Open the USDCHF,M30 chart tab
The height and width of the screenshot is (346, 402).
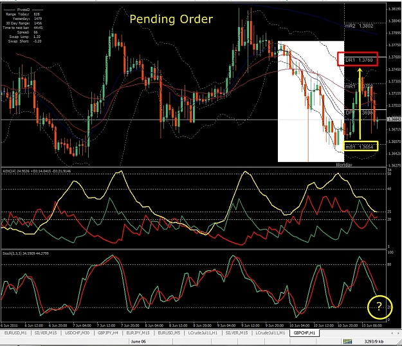coord(77,333)
